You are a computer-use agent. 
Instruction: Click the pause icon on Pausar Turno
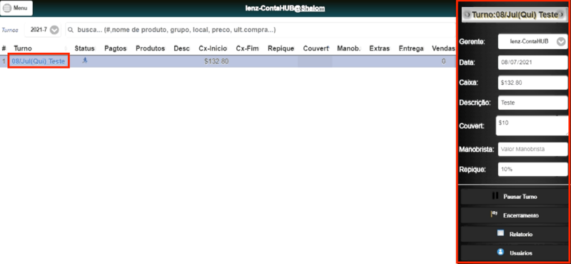[495, 196]
